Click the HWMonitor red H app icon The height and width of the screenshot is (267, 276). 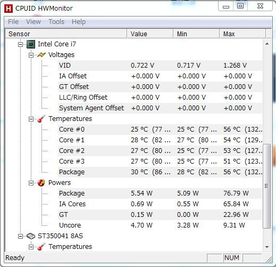(x=9, y=9)
